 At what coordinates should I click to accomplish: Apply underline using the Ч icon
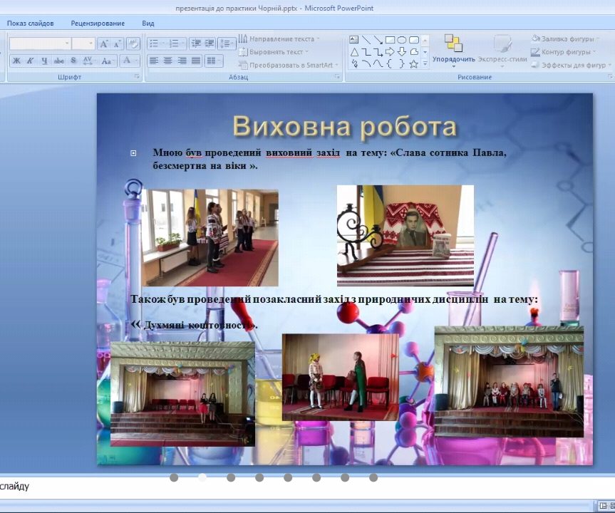(x=43, y=61)
